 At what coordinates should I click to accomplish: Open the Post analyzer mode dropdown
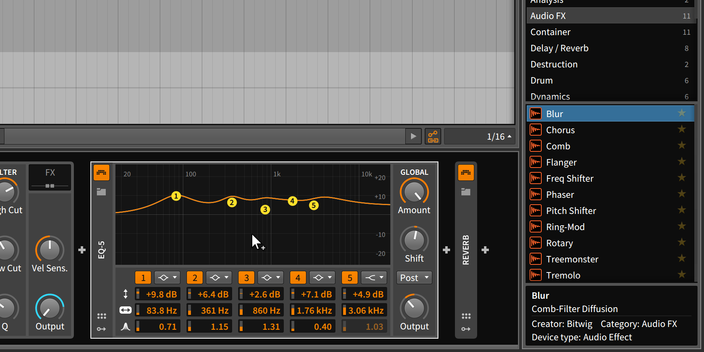pyautogui.click(x=414, y=278)
